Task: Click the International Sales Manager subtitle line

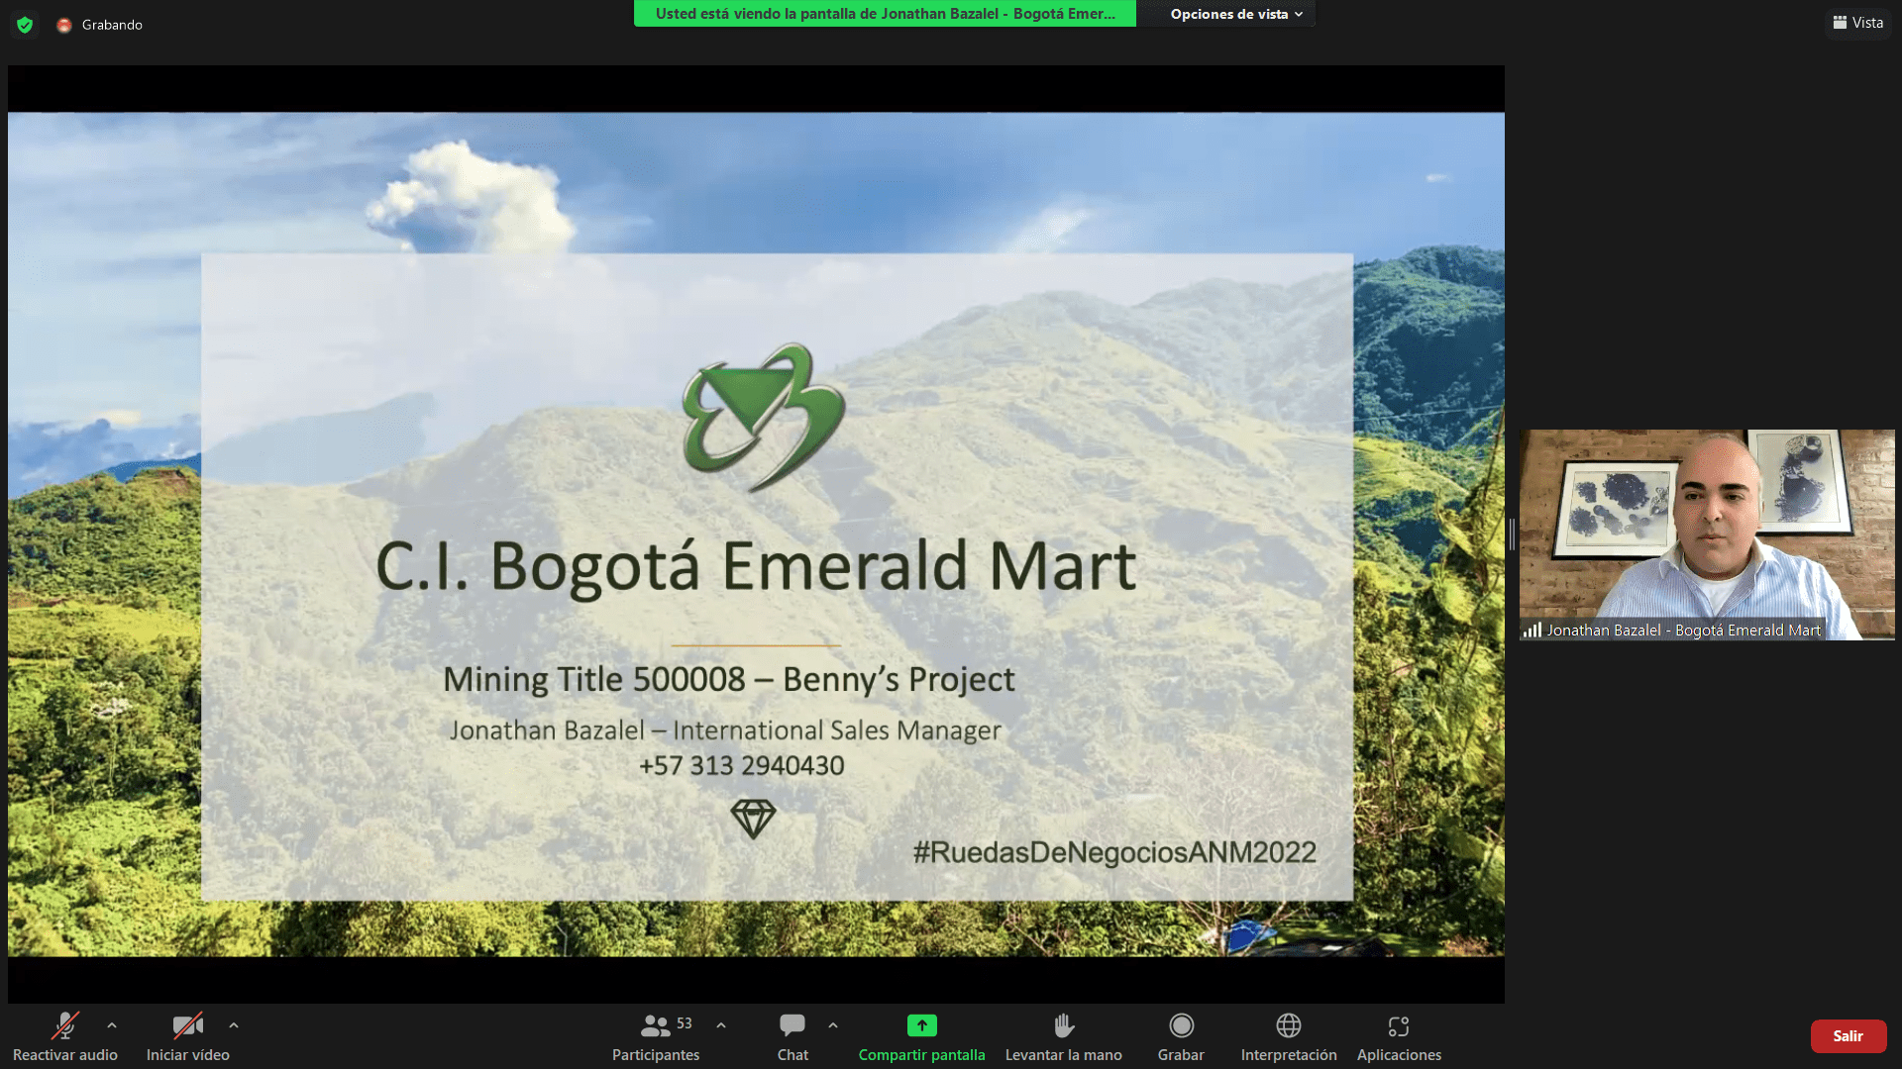Action: click(725, 730)
